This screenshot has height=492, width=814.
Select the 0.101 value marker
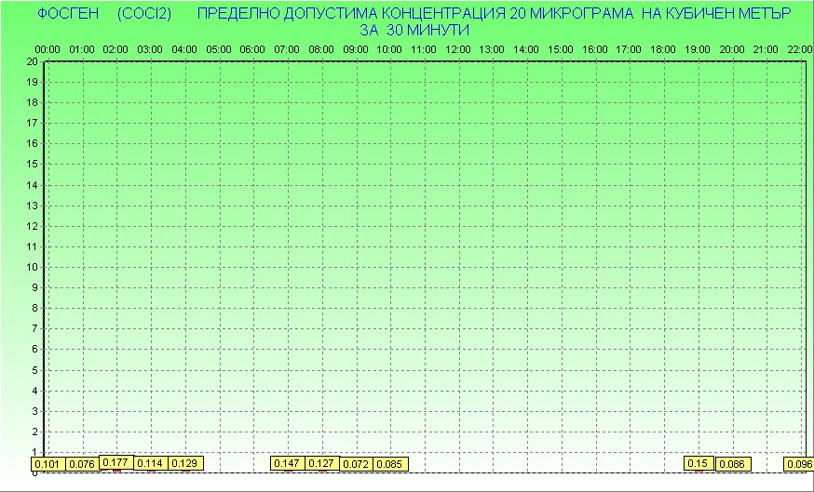[x=47, y=464]
